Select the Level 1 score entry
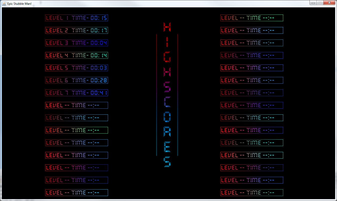Image resolution: width=337 pixels, height=201 pixels. [77, 18]
